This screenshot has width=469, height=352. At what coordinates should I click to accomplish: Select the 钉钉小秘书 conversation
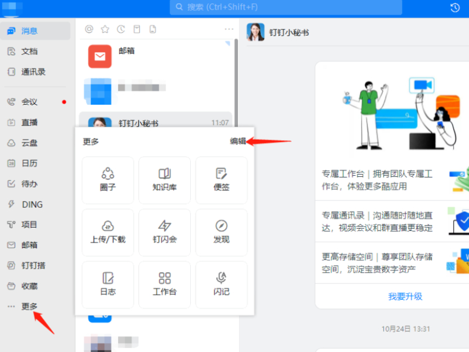pos(155,120)
